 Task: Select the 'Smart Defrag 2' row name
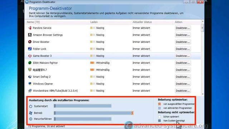click(42, 77)
